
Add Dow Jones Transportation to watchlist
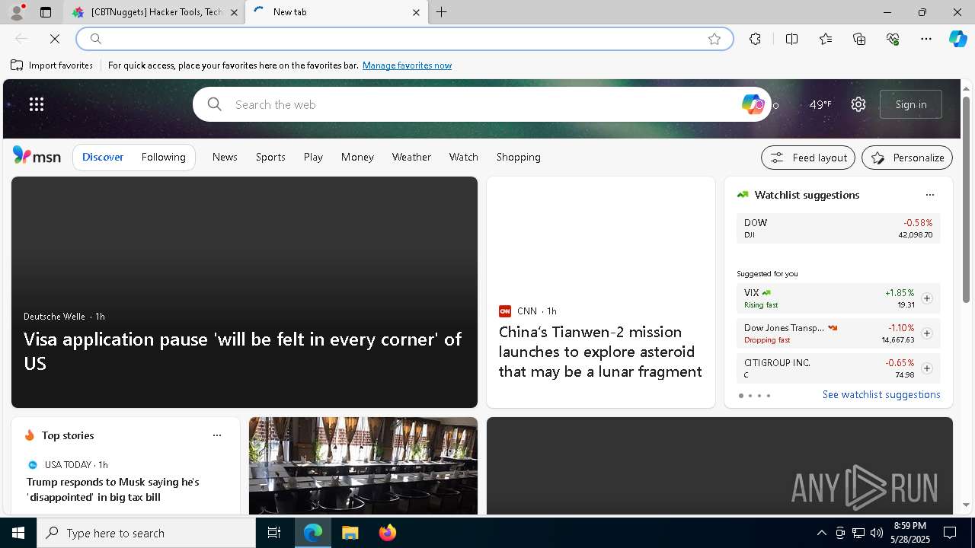point(926,333)
